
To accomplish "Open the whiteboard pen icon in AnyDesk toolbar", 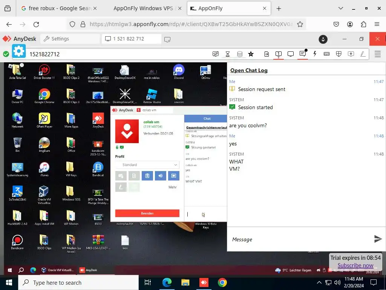I will pyautogui.click(x=363, y=54).
